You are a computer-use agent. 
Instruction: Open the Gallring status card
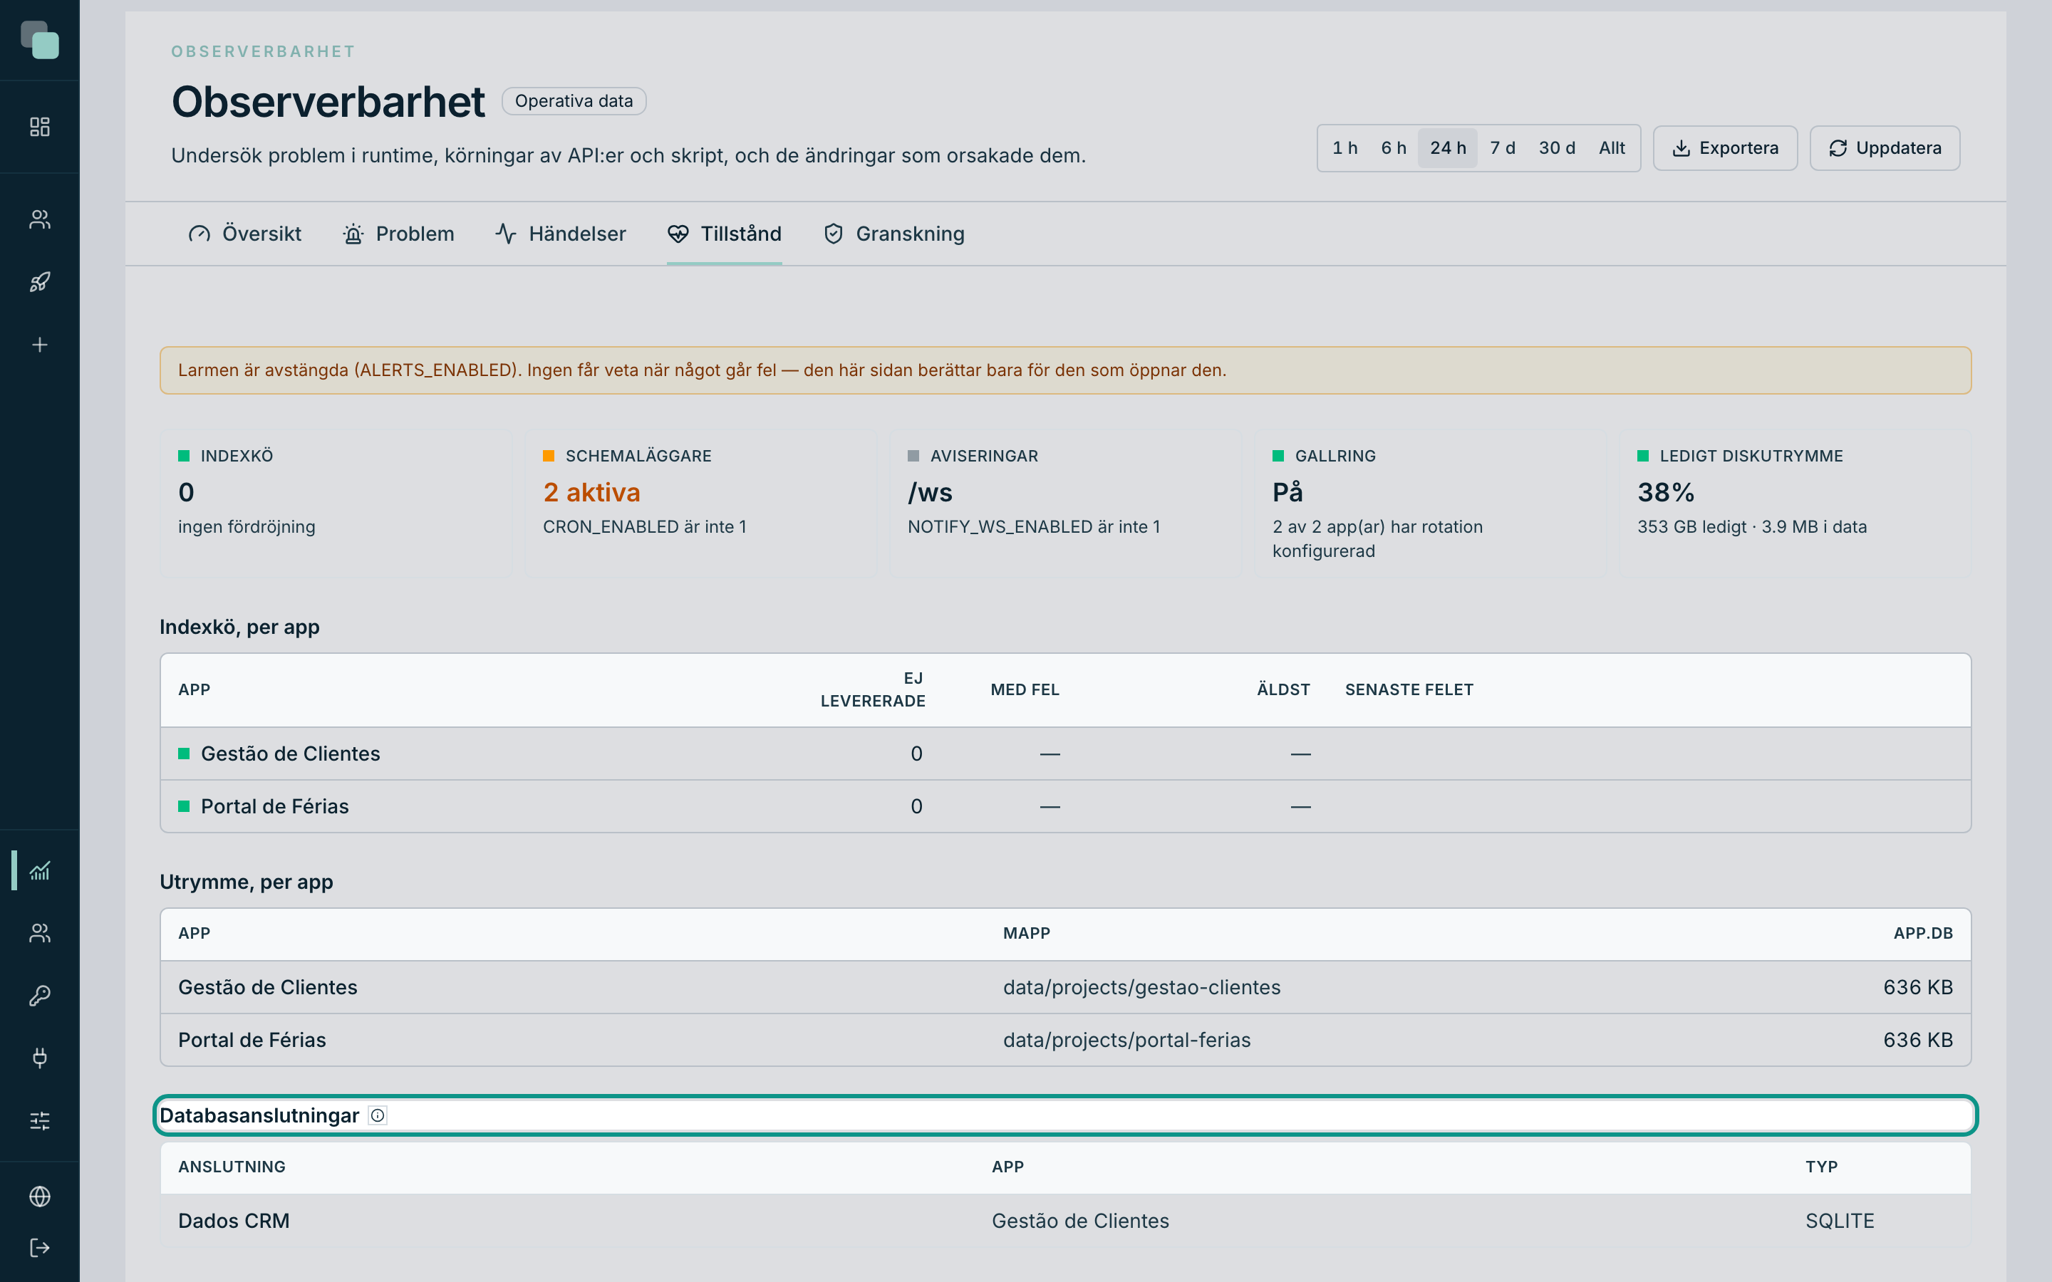tap(1431, 504)
